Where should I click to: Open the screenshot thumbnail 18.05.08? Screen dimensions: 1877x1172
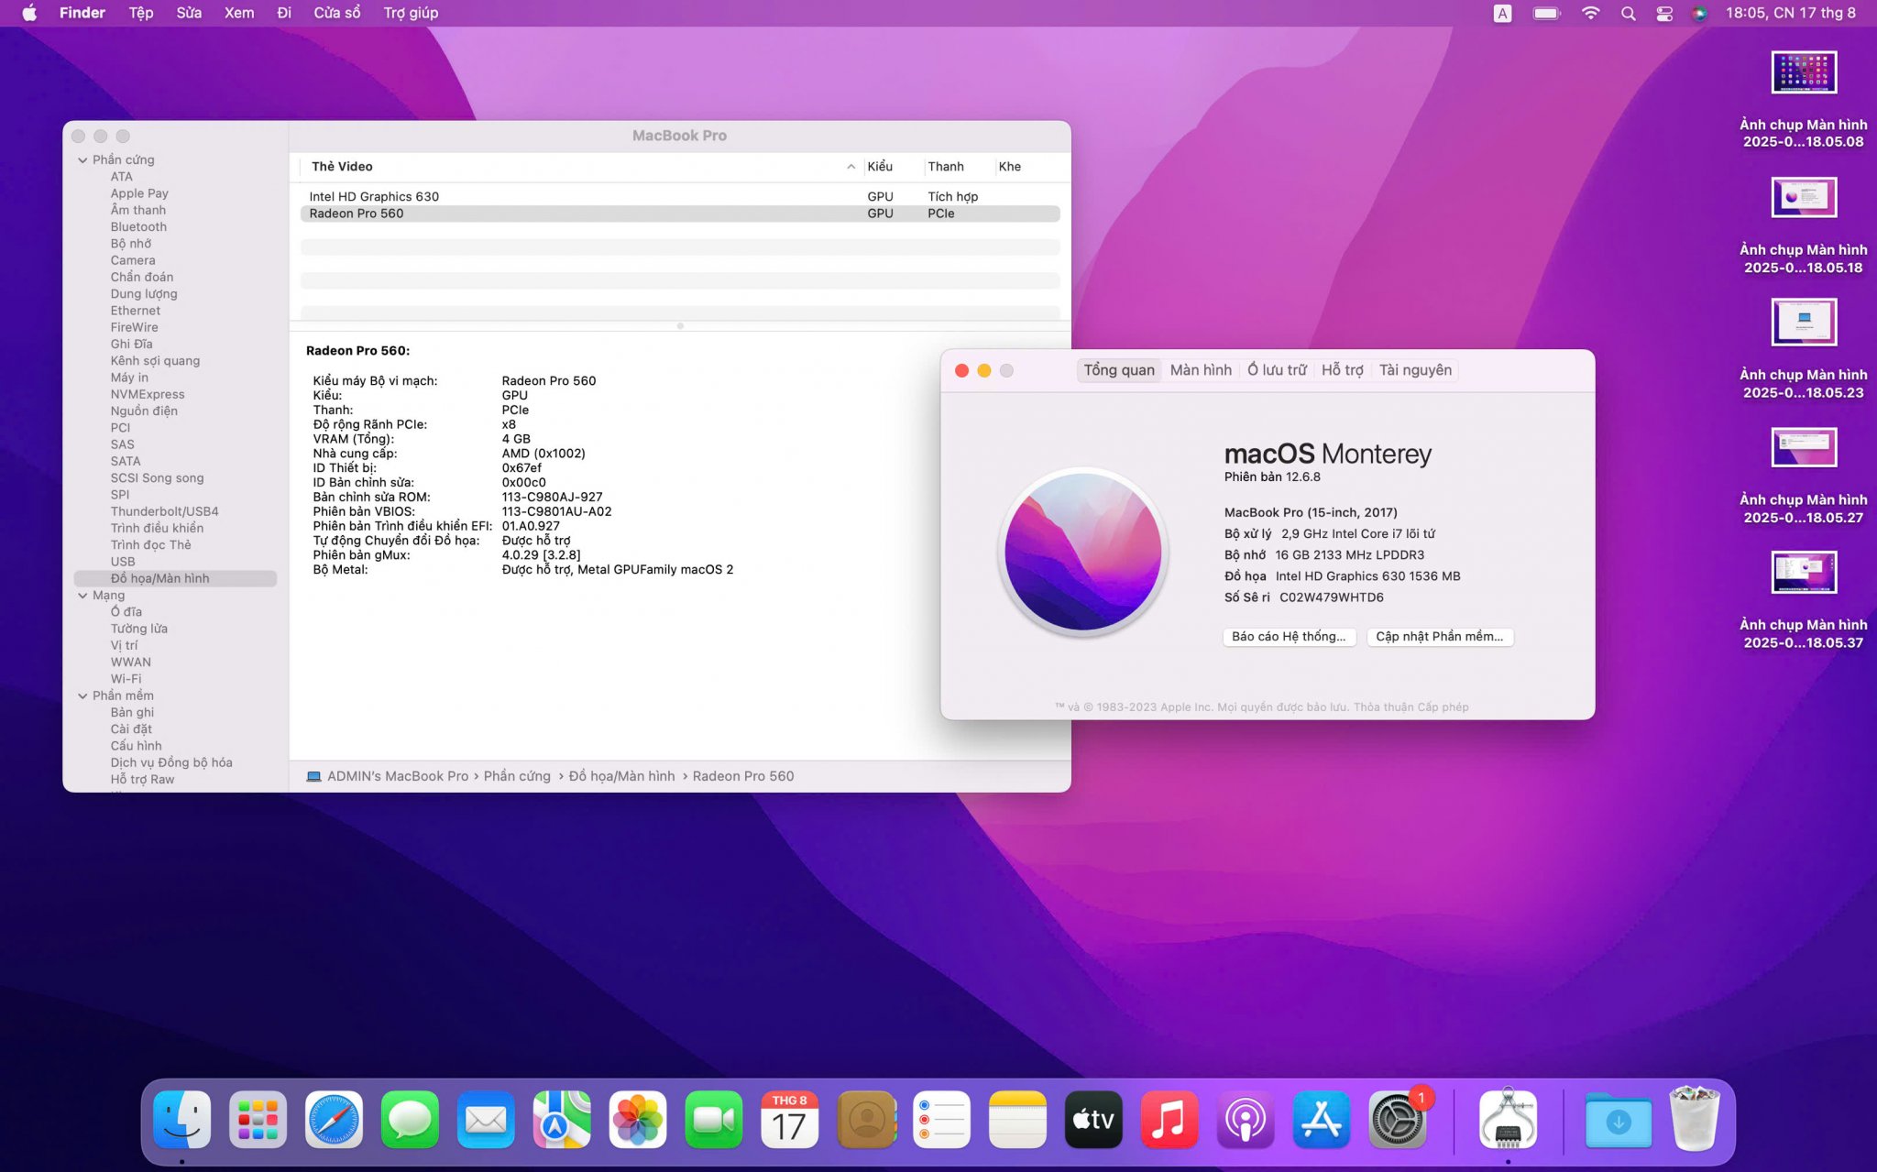point(1803,72)
